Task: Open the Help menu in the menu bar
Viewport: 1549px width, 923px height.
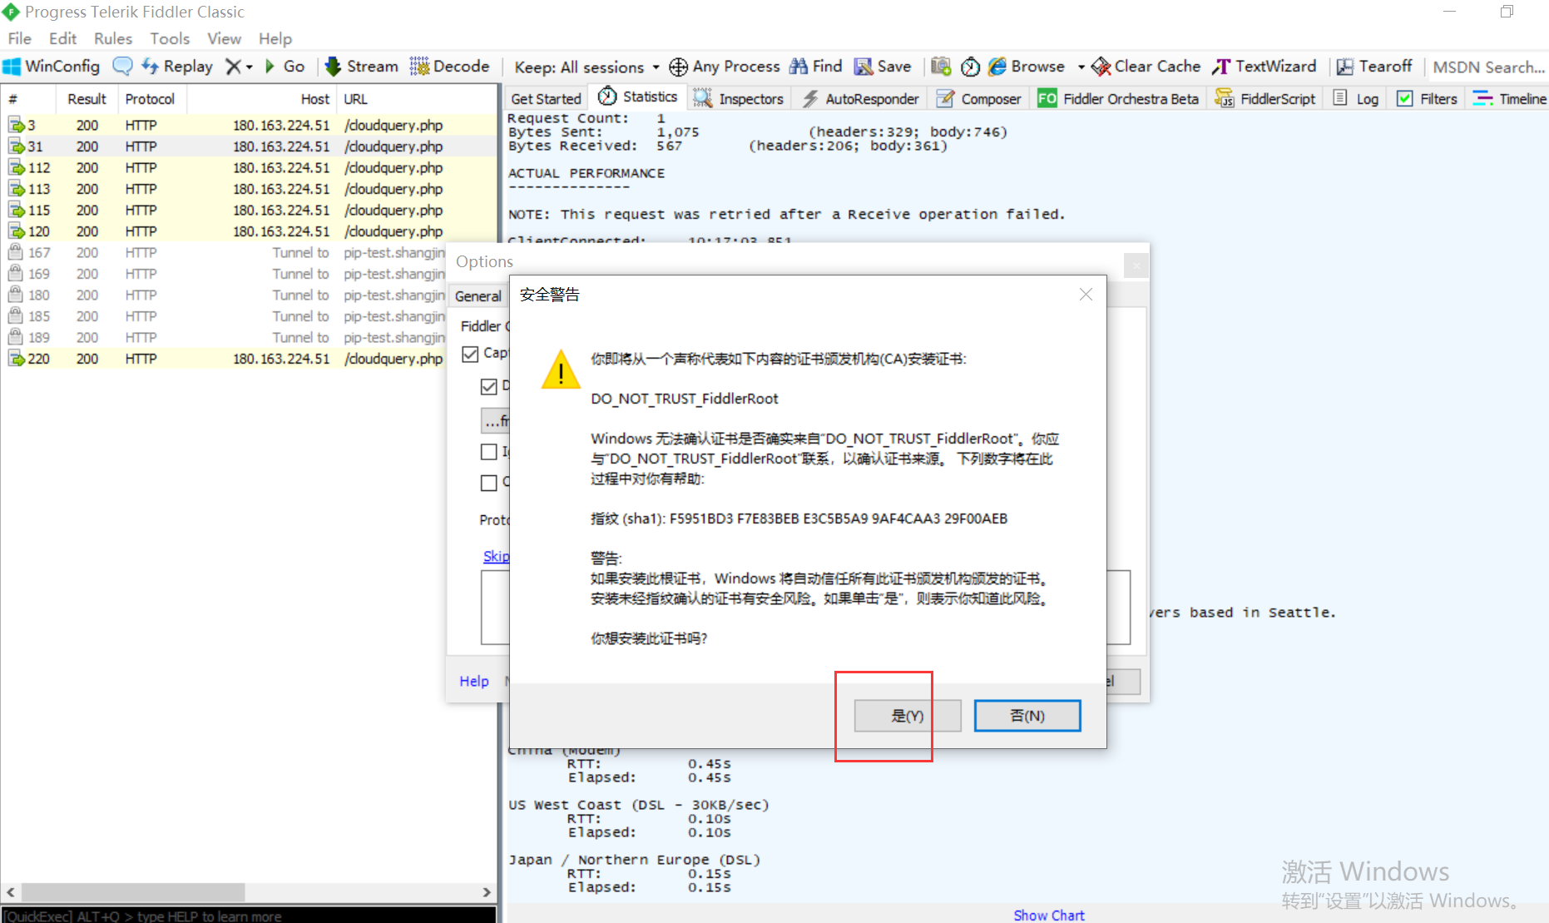Action: tap(275, 38)
